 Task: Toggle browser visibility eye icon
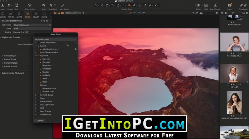tap(222, 13)
